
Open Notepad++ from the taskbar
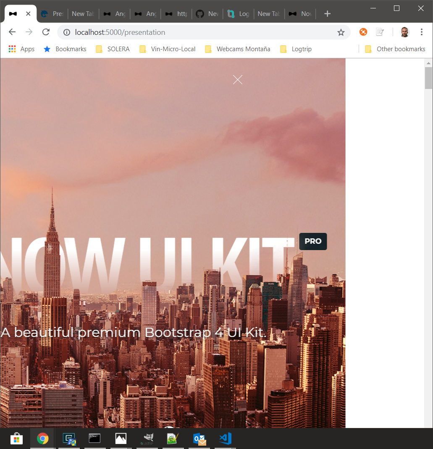pyautogui.click(x=173, y=439)
